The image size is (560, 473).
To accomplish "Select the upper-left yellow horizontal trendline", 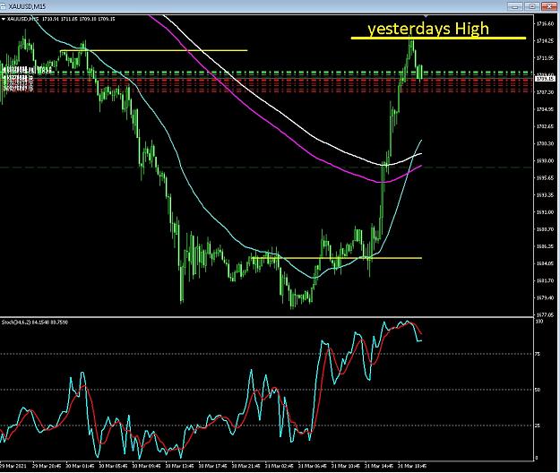I will (153, 50).
